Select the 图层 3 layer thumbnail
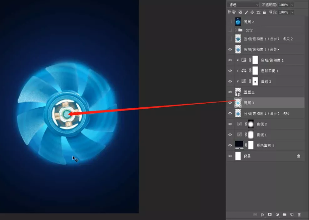 [x=238, y=103]
